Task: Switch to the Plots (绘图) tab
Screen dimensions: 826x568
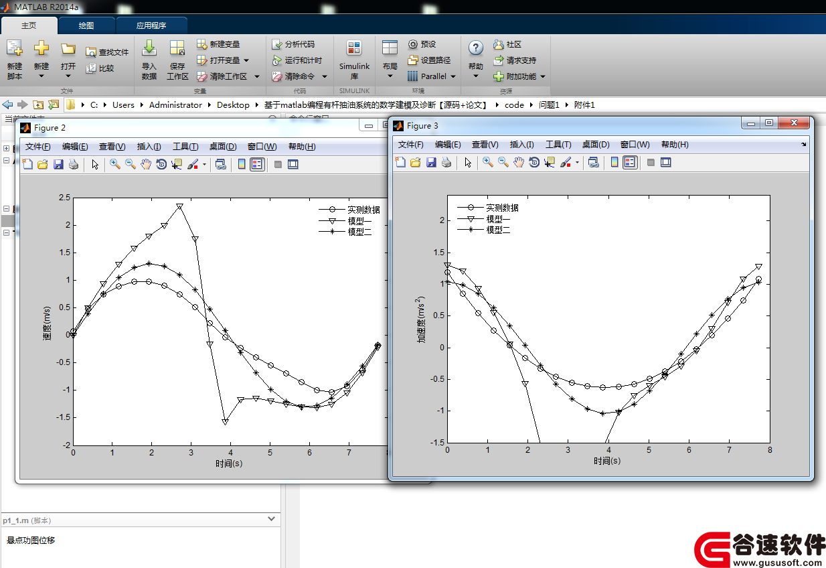Action: [x=86, y=25]
